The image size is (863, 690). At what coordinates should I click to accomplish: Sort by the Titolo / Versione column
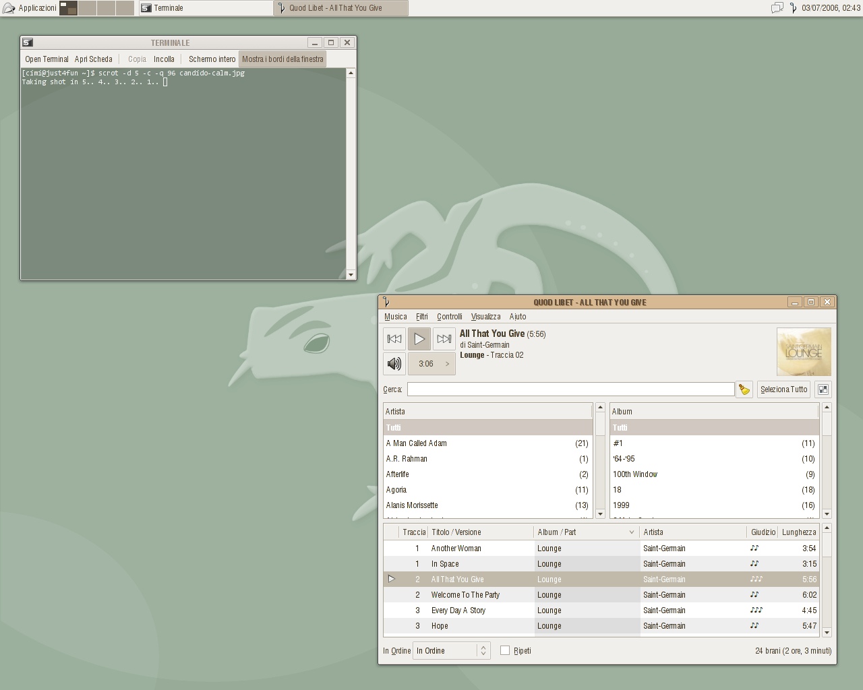pos(481,532)
